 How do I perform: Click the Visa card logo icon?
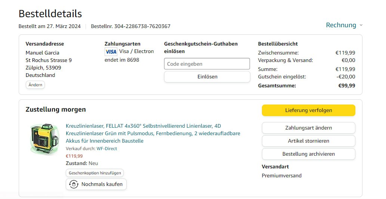tap(111, 52)
